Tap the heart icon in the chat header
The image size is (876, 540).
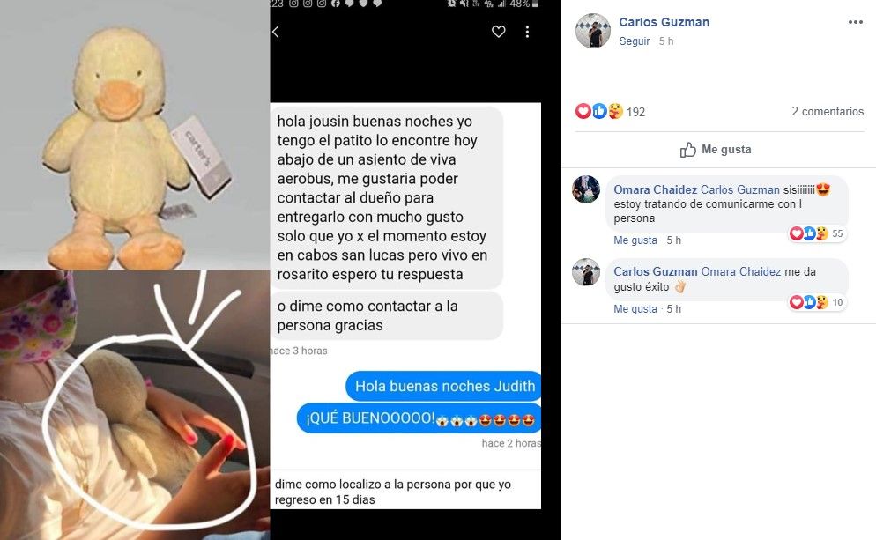point(498,32)
